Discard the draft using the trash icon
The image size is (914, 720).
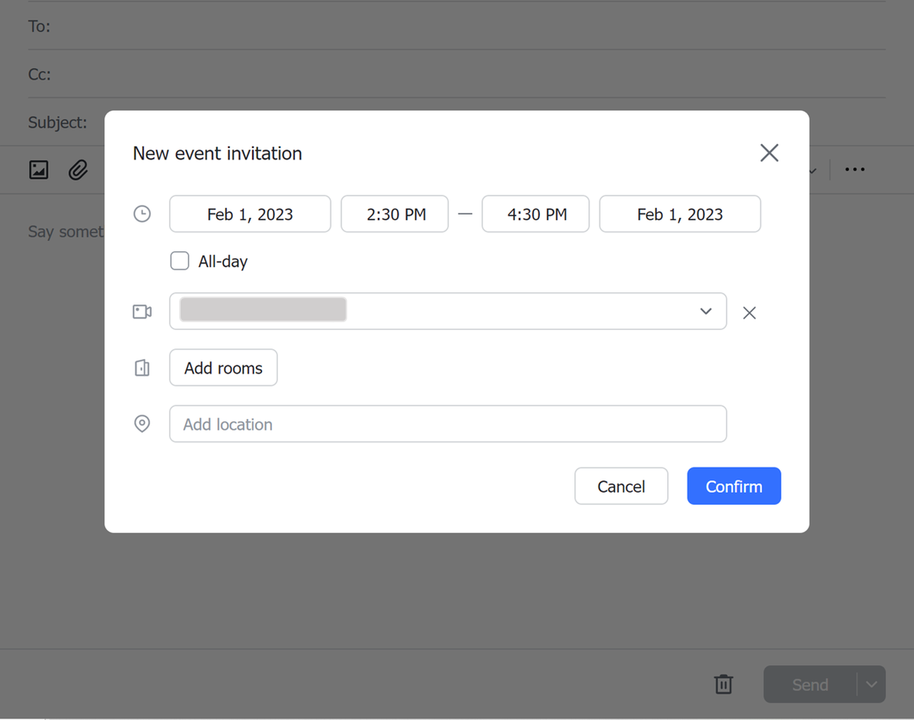tap(723, 684)
